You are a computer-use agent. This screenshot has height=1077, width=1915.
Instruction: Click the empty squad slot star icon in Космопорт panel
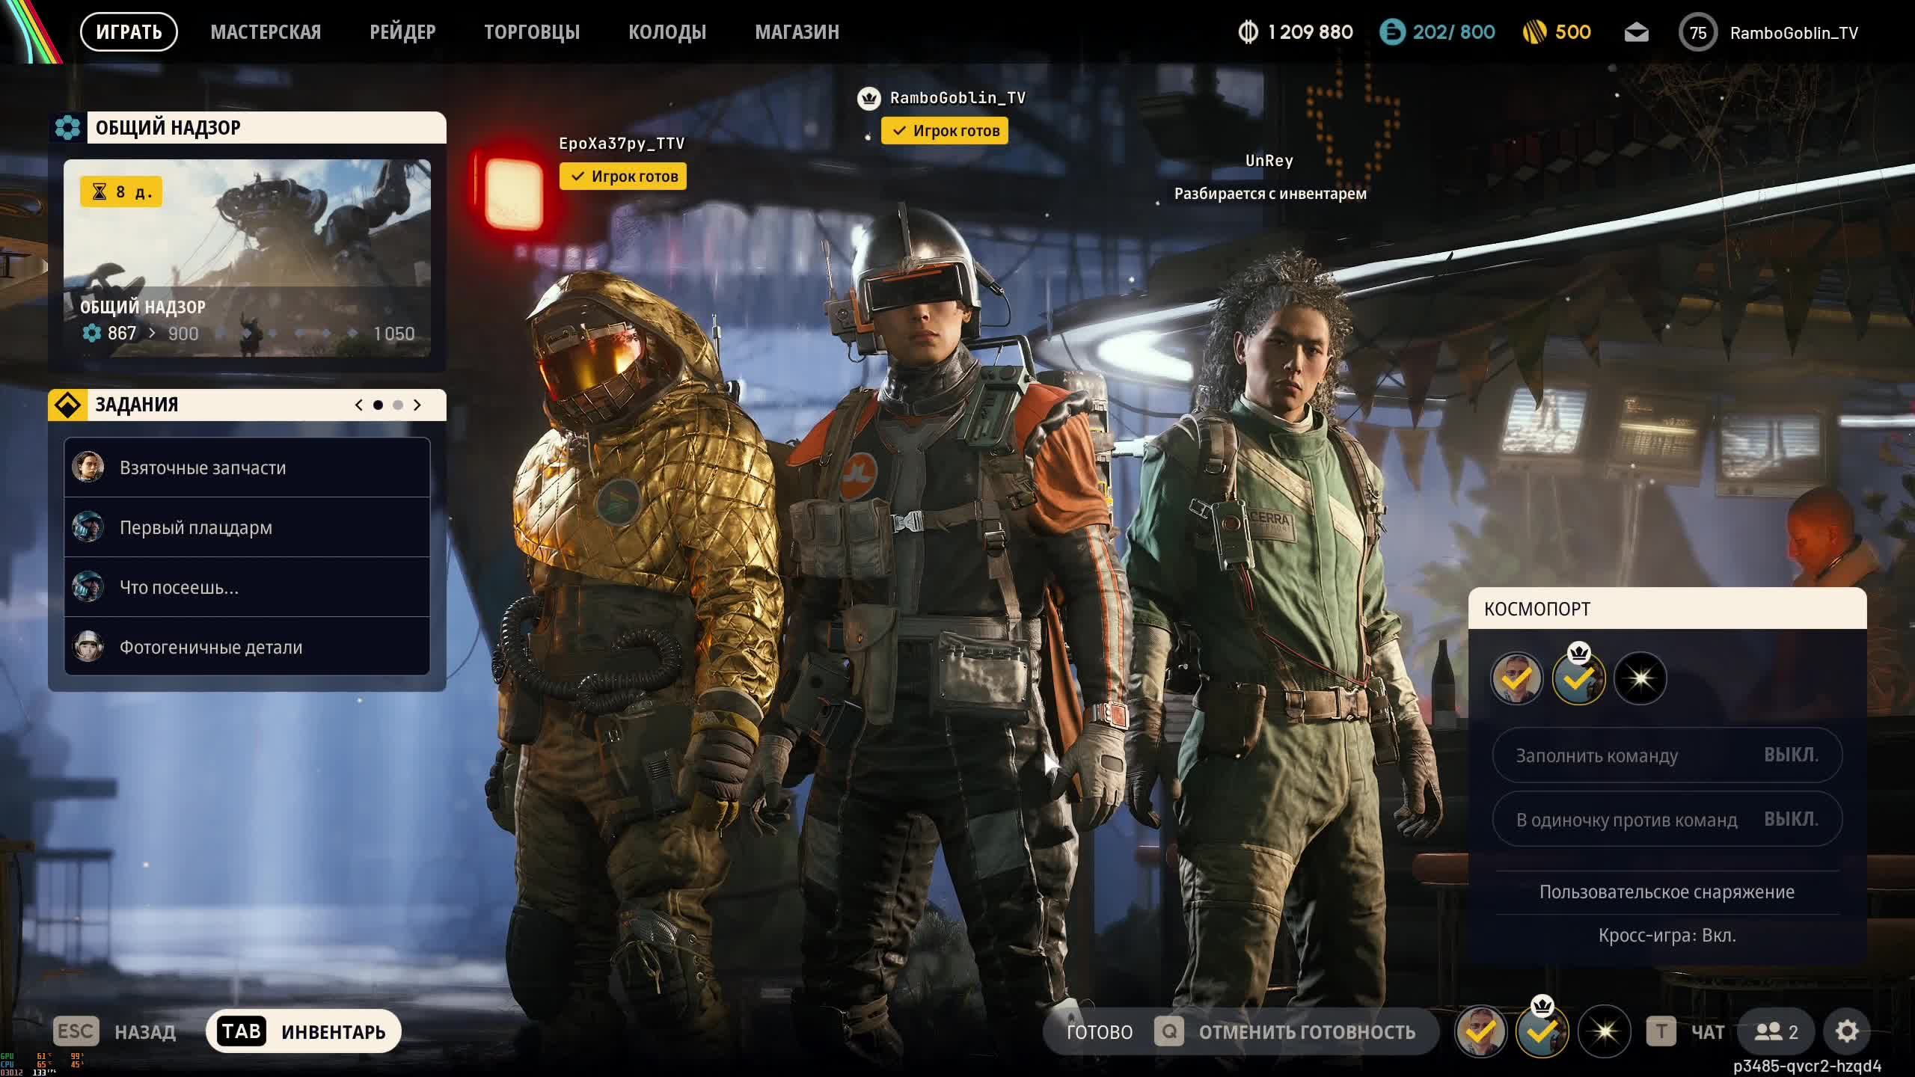click(1640, 678)
